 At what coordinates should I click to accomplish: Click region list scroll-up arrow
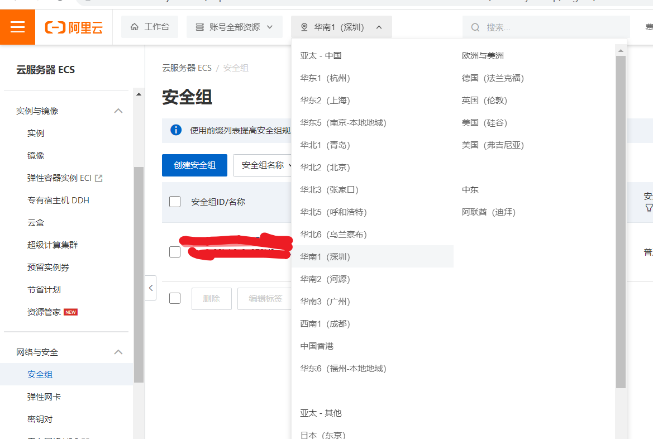tap(621, 51)
